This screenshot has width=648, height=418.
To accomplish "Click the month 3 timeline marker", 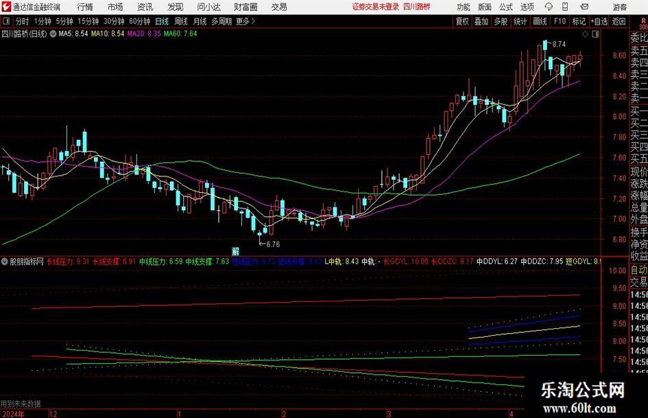I will (x=389, y=414).
